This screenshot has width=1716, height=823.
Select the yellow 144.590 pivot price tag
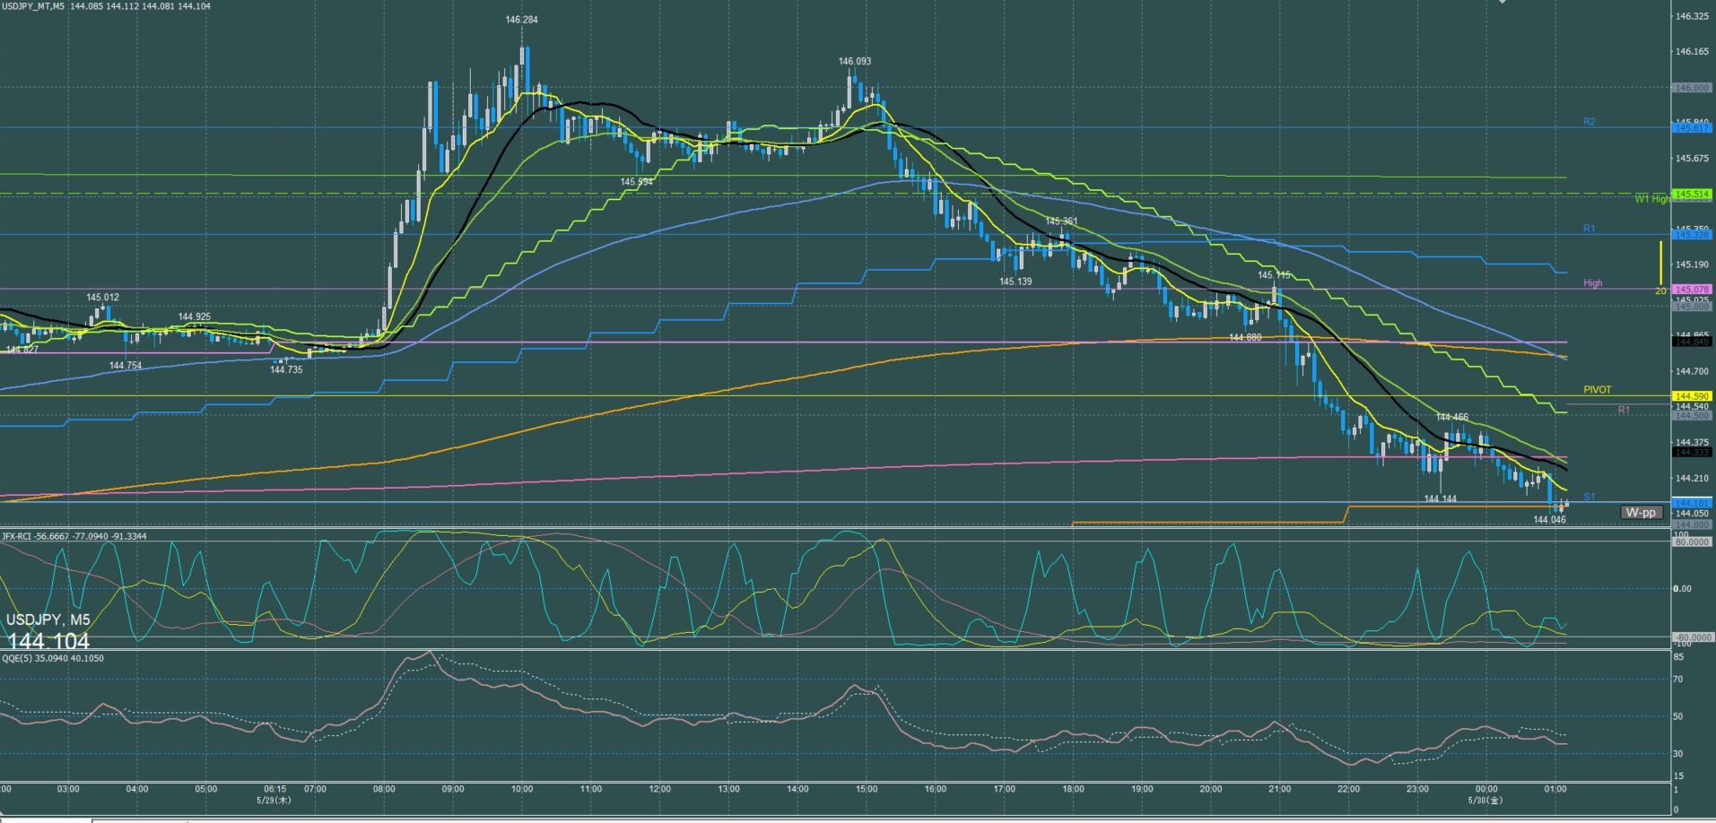coord(1693,396)
